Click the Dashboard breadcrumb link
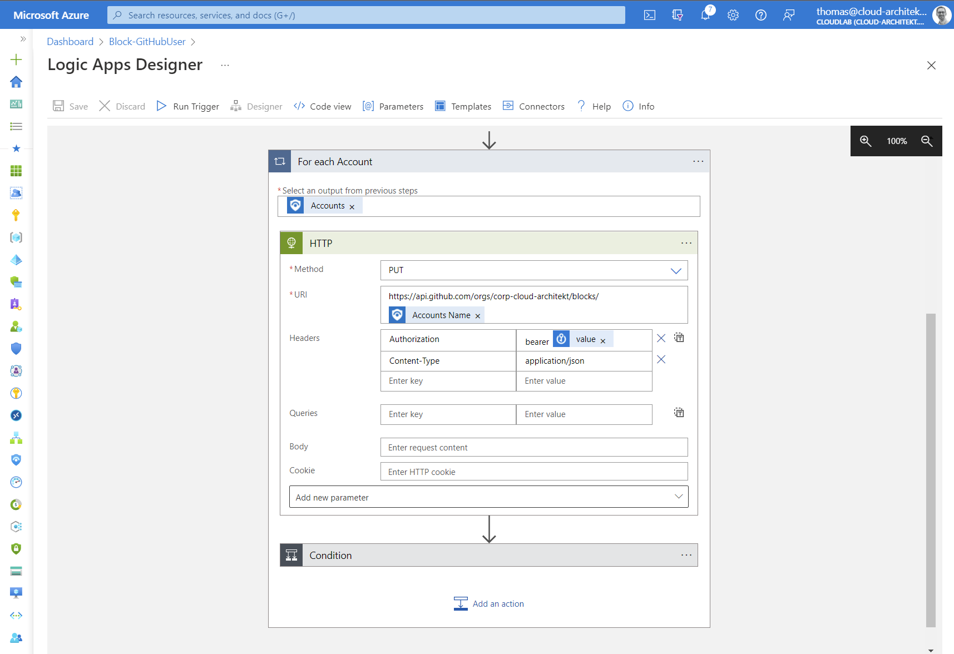 coord(70,42)
